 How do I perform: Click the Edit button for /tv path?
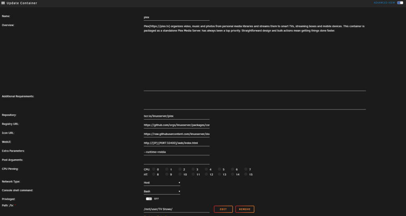coord(223,209)
